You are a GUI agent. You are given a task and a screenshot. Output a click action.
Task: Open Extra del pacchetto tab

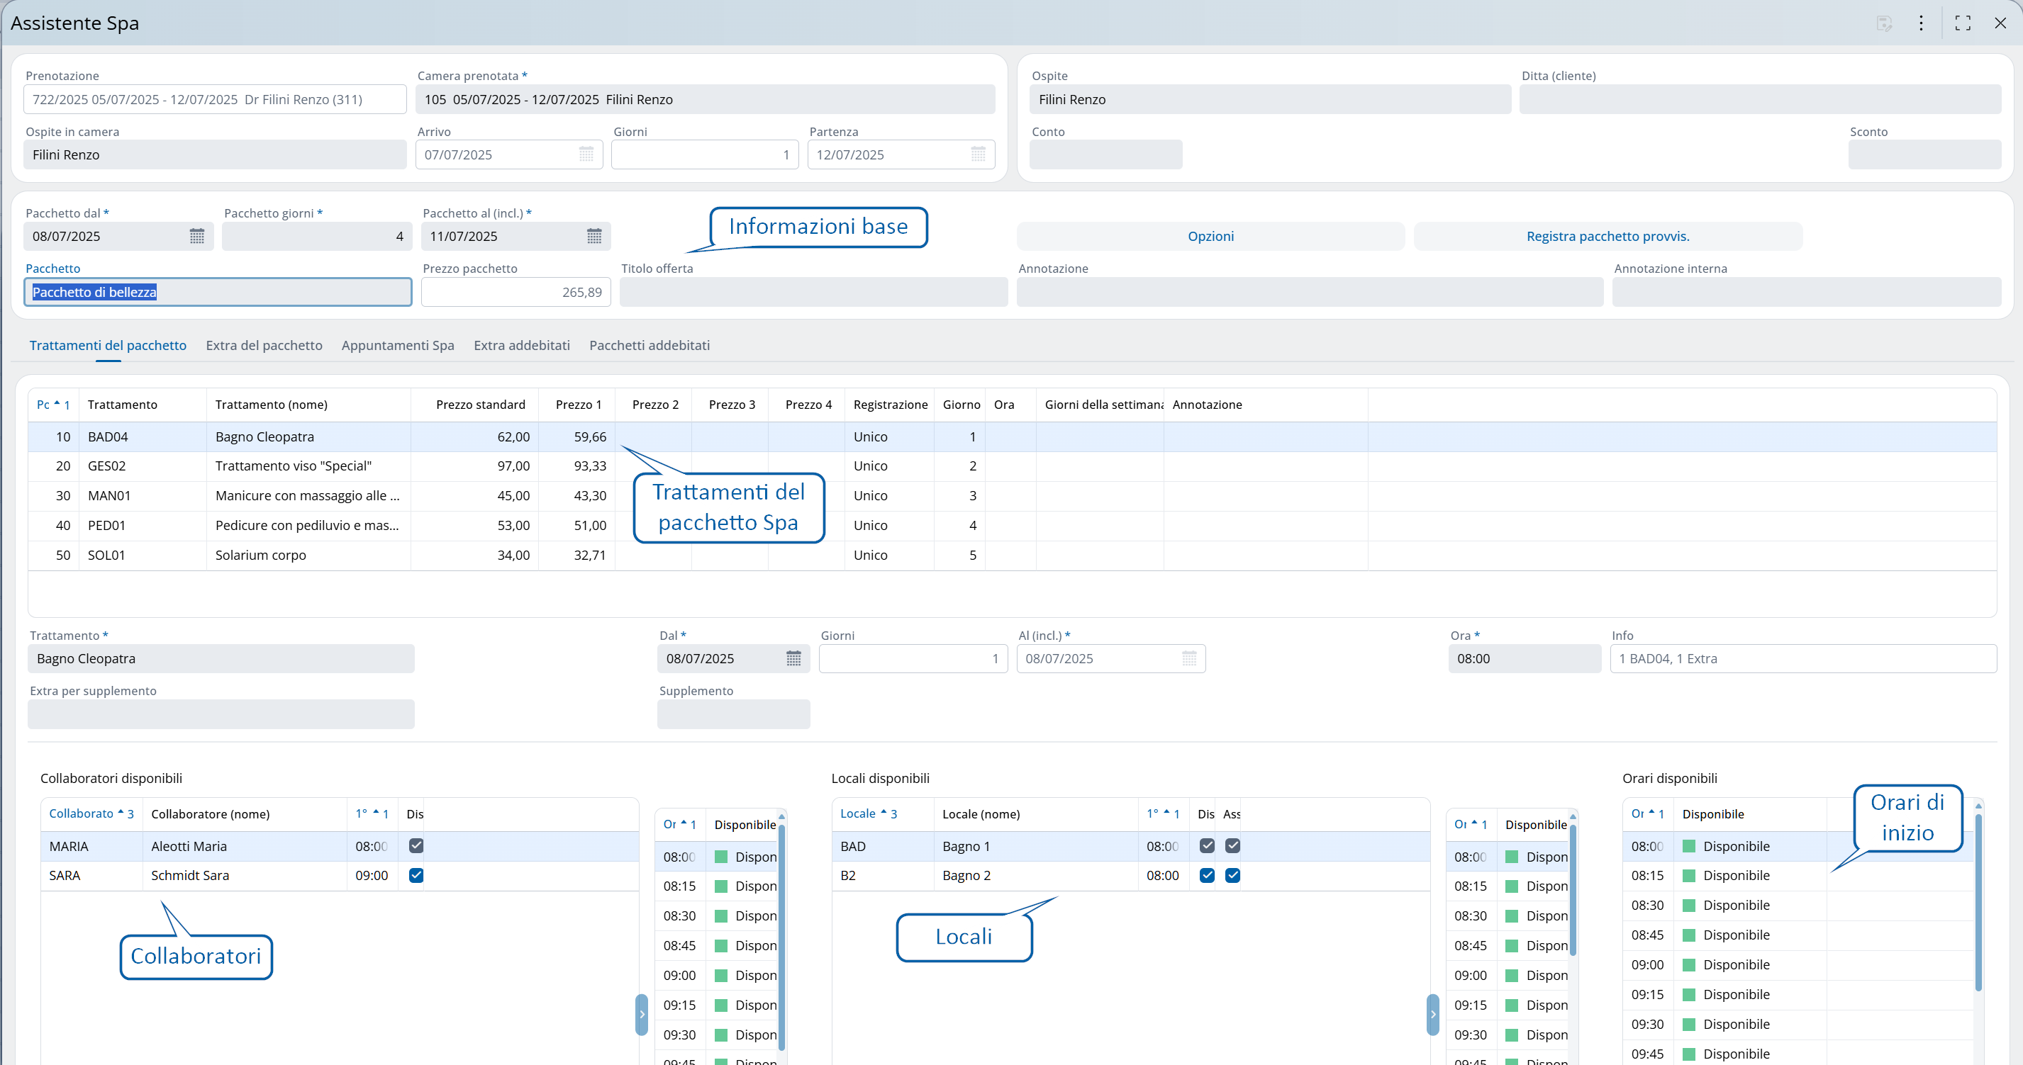[x=264, y=345]
